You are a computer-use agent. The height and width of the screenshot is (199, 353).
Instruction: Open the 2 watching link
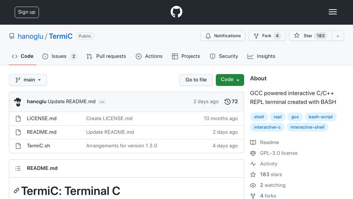[268, 185]
